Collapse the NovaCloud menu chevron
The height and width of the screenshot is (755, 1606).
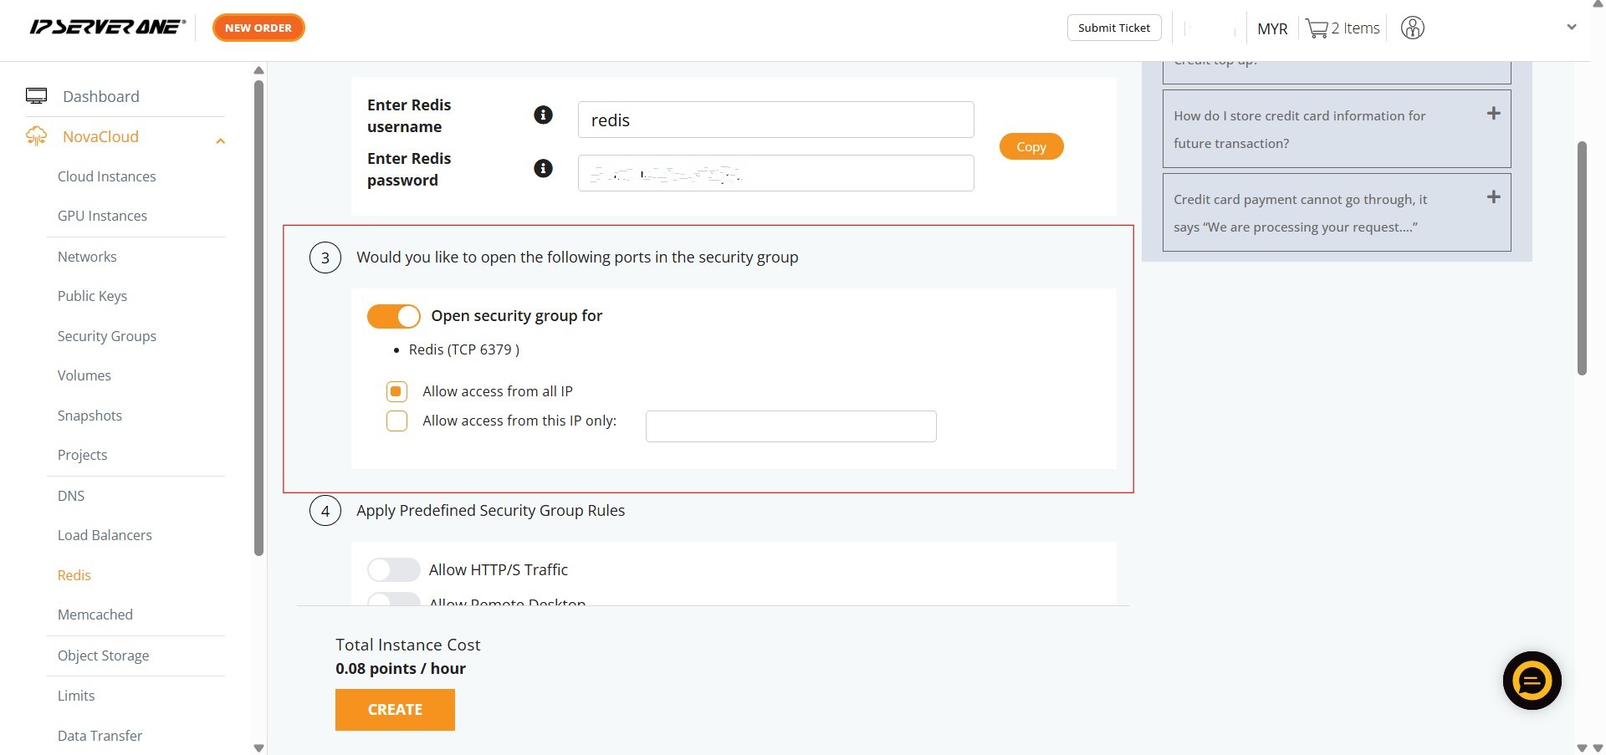(x=220, y=140)
